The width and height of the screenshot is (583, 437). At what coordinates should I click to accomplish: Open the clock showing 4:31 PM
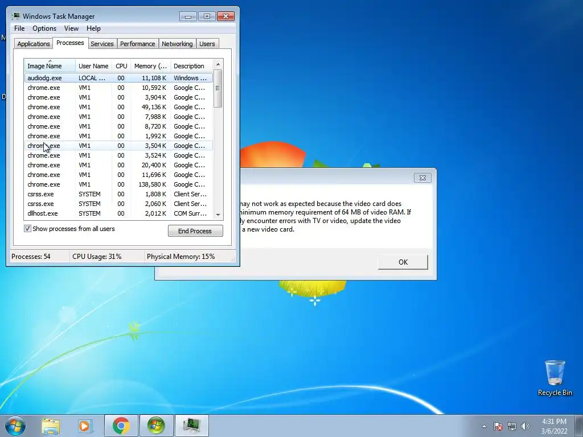pos(554,422)
